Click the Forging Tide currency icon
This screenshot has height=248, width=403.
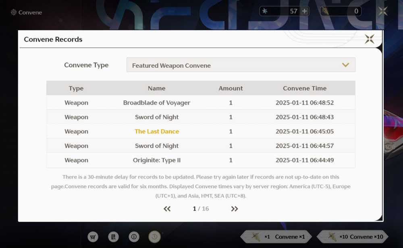coord(326,11)
